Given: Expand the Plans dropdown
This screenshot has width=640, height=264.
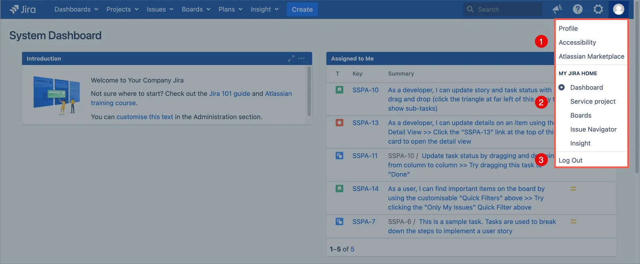Looking at the screenshot, I should tap(230, 9).
